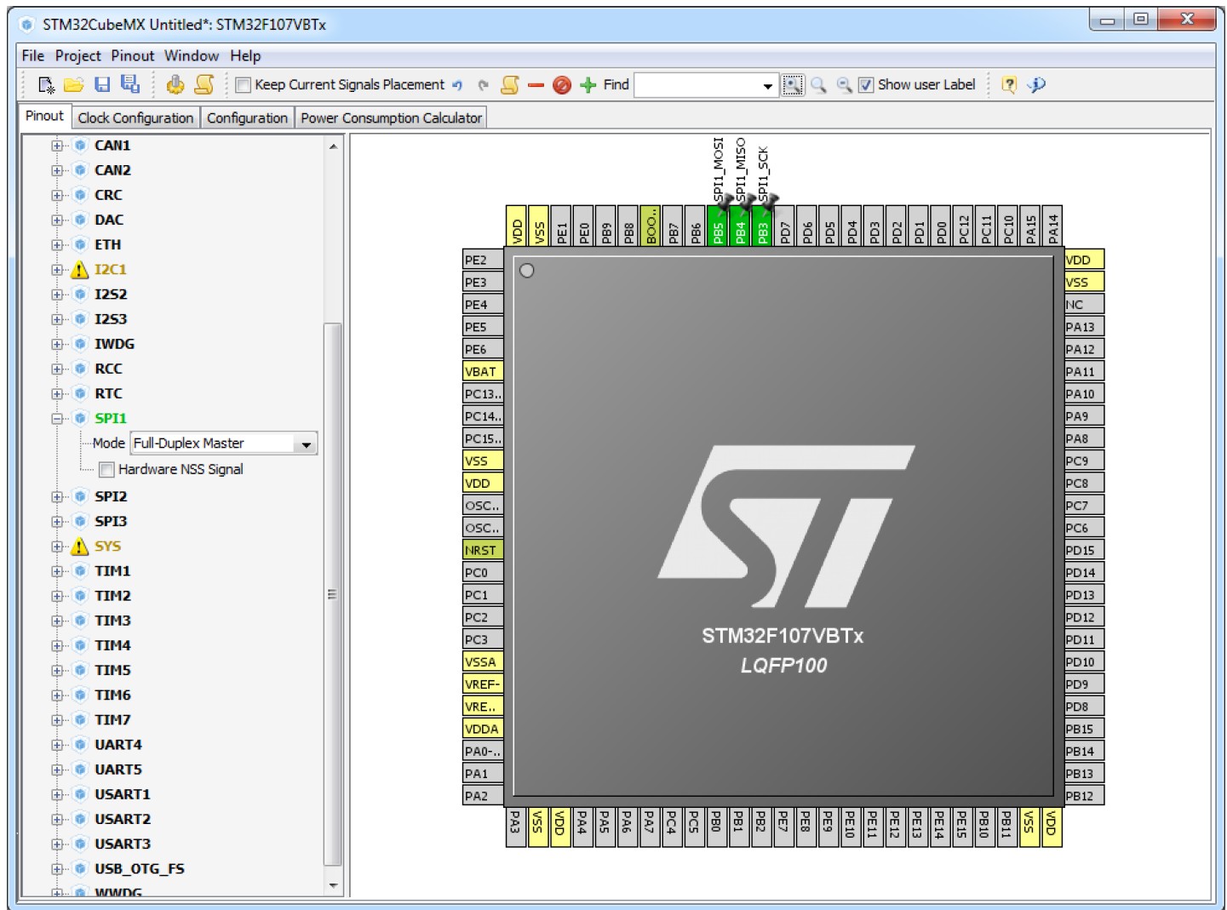Click inside the Find text field
Image resolution: width=1227 pixels, height=910 pixels.
(697, 86)
